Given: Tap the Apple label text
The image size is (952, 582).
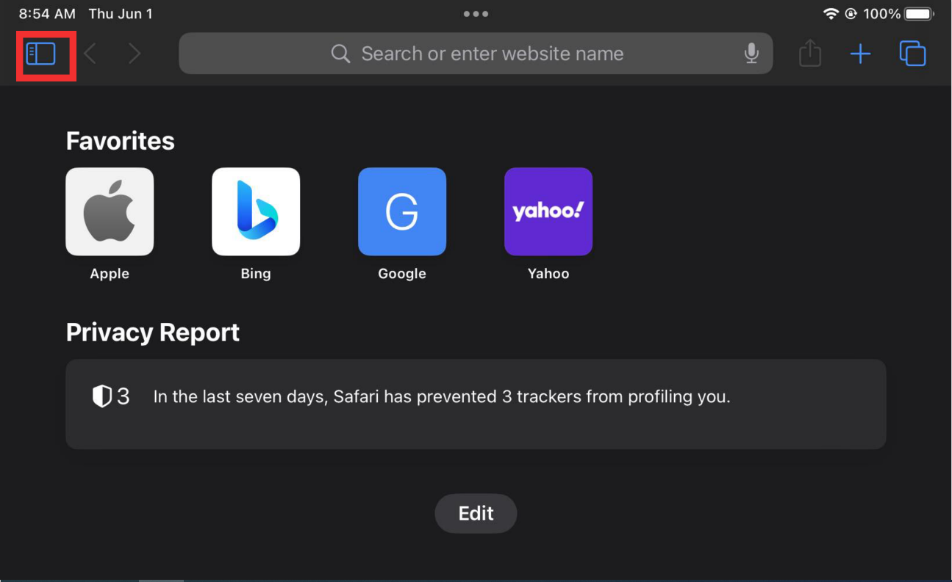Looking at the screenshot, I should [x=110, y=274].
